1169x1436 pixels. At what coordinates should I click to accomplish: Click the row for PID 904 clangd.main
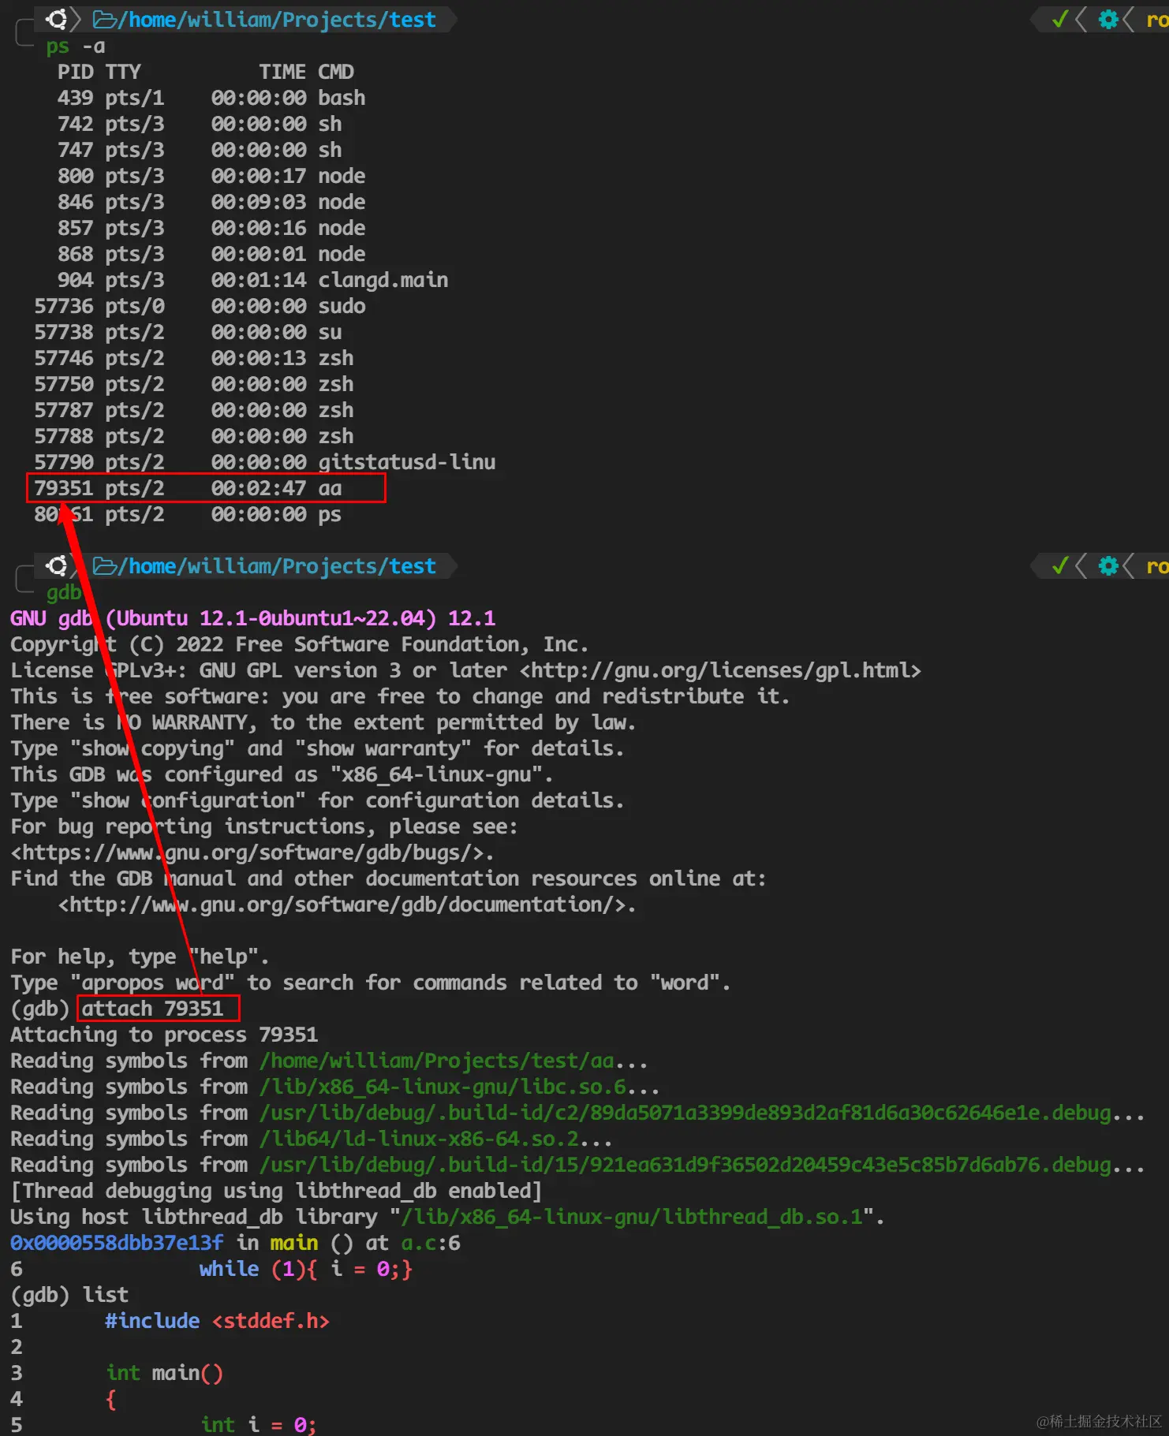click(x=252, y=280)
